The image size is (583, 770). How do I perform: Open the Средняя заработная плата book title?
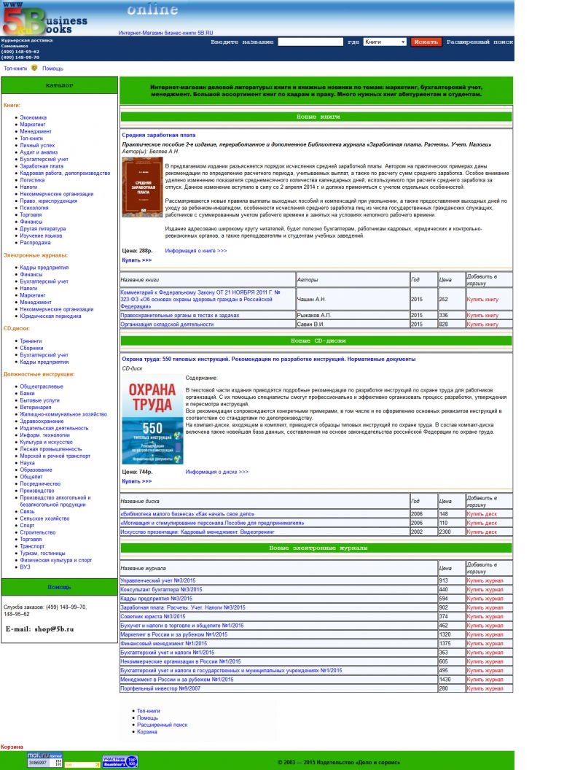(159, 135)
